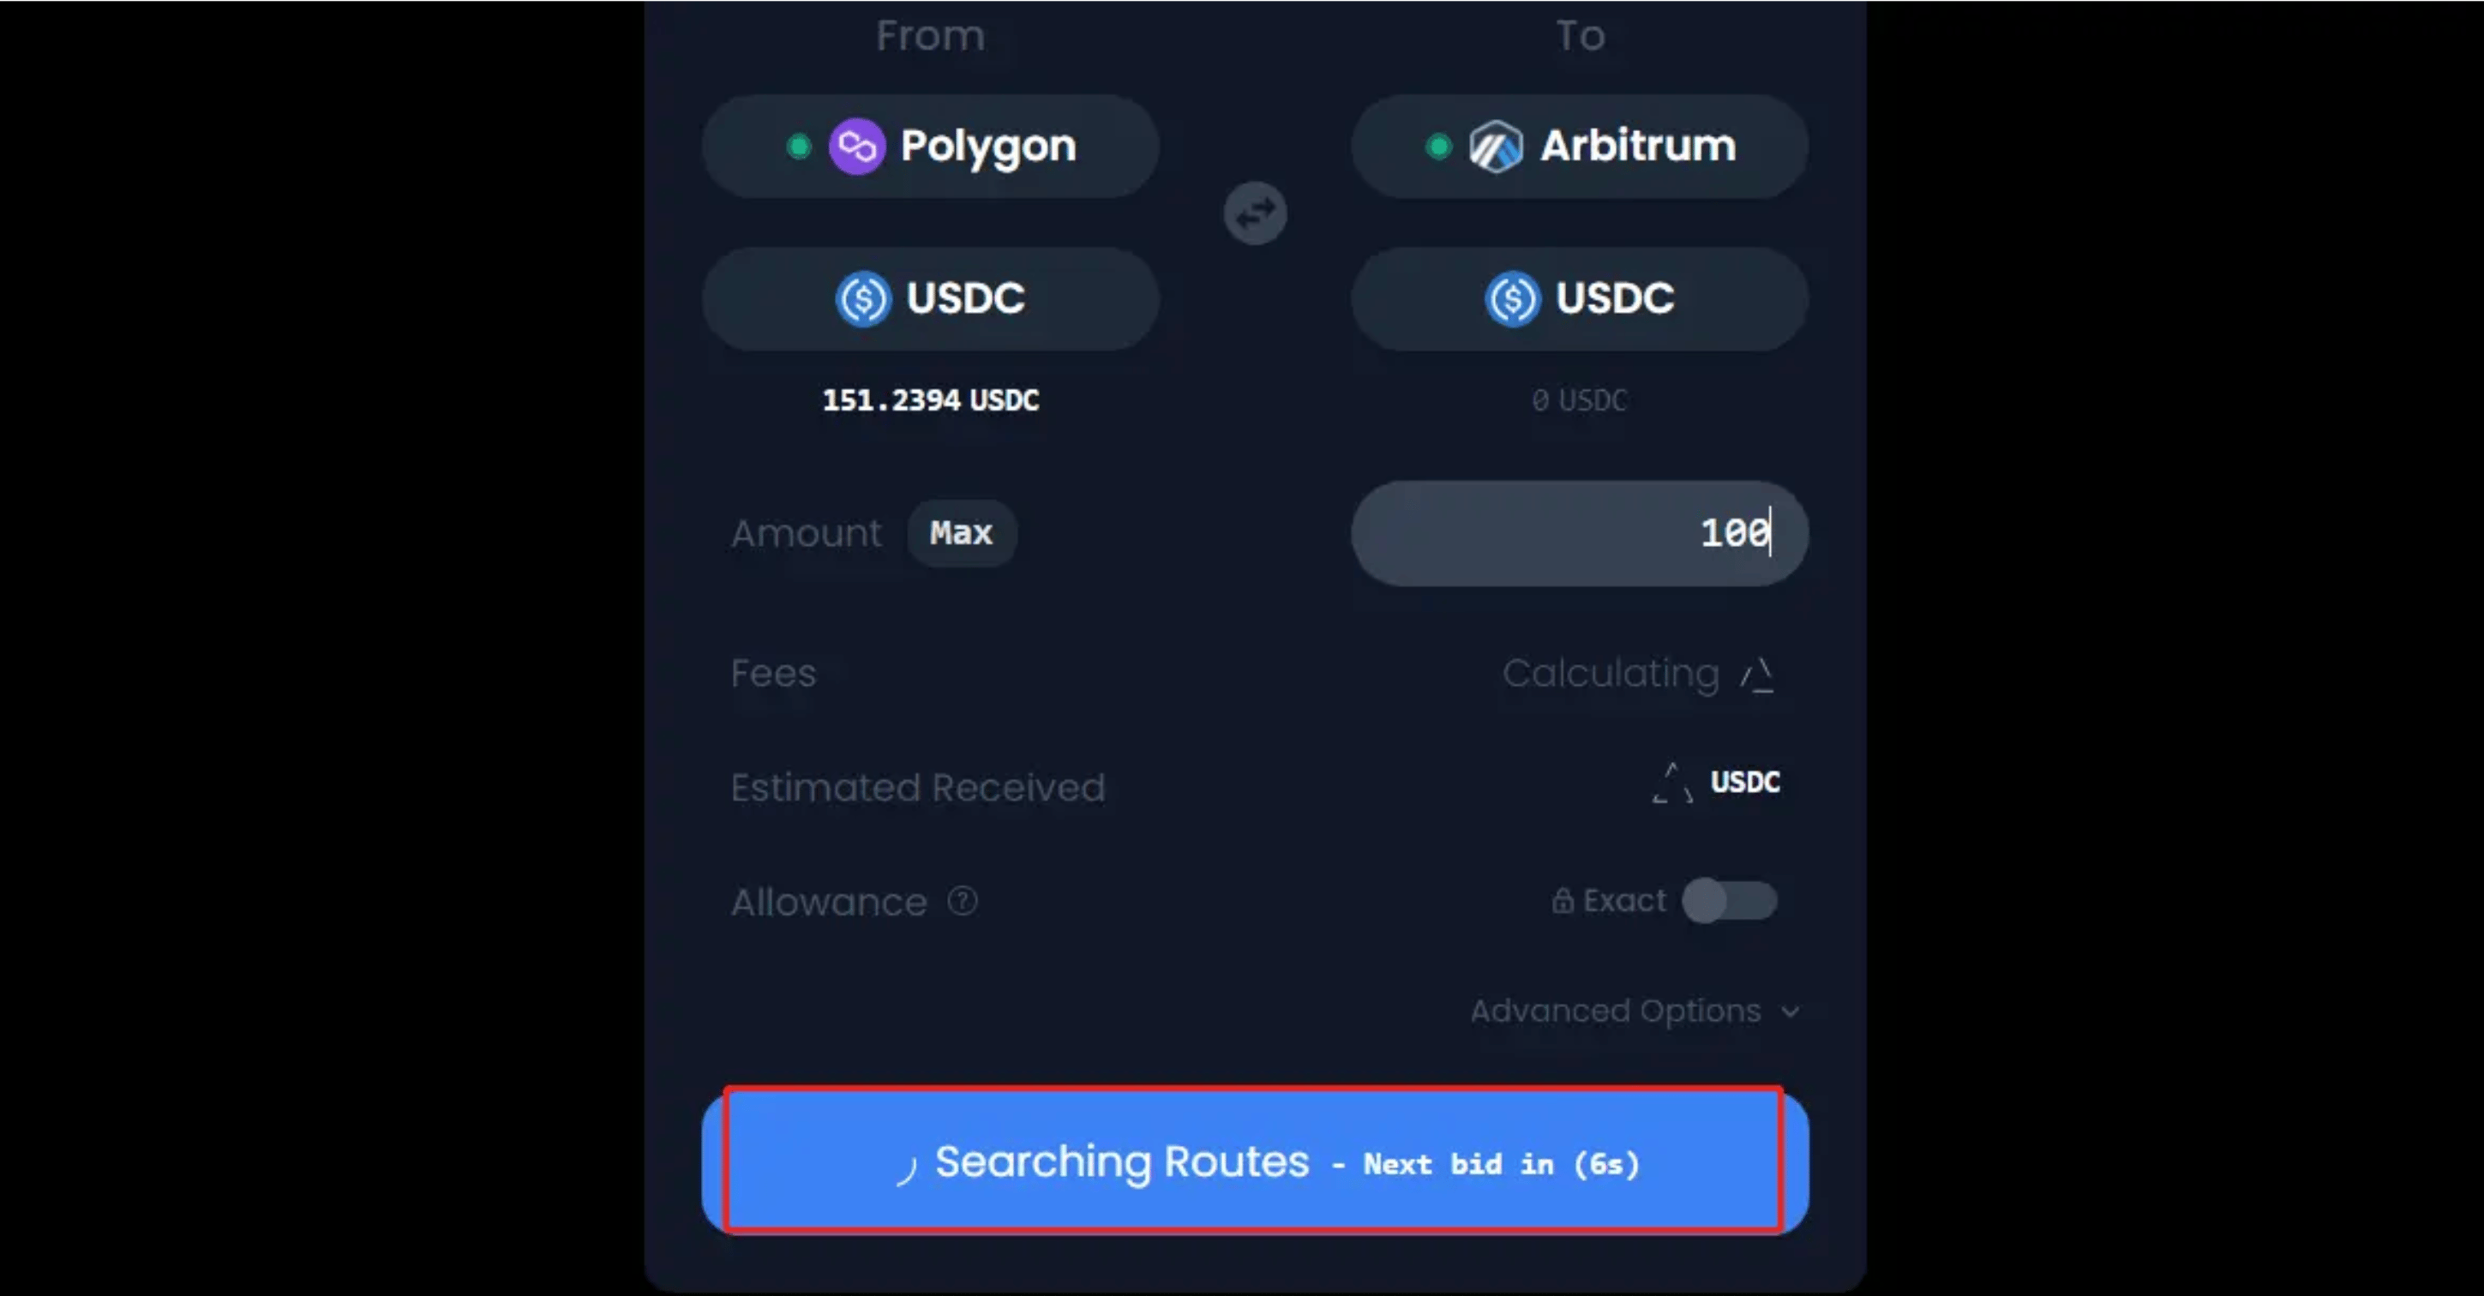Click the swap chains arrows icon
Viewport: 2484px width, 1296px height.
click(1255, 213)
